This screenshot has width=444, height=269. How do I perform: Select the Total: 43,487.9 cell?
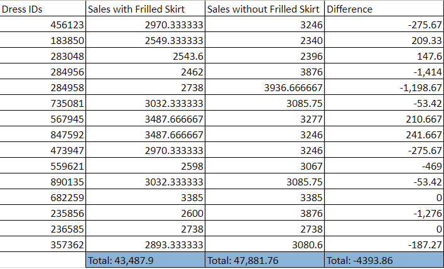[145, 260]
